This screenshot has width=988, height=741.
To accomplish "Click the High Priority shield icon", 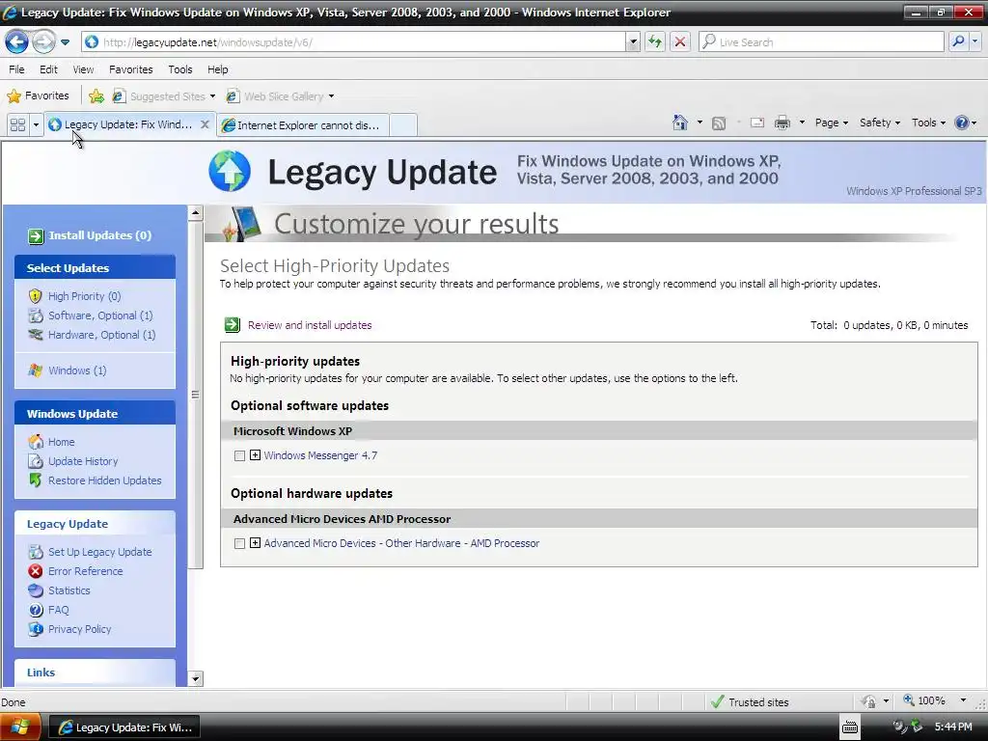I will pos(36,296).
